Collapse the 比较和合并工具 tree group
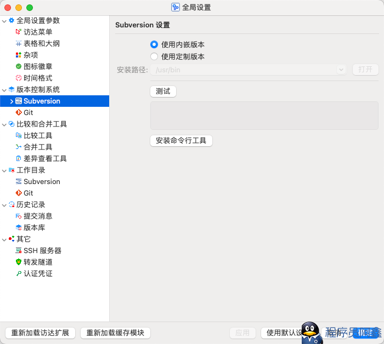The height and width of the screenshot is (344, 384). coord(4,125)
